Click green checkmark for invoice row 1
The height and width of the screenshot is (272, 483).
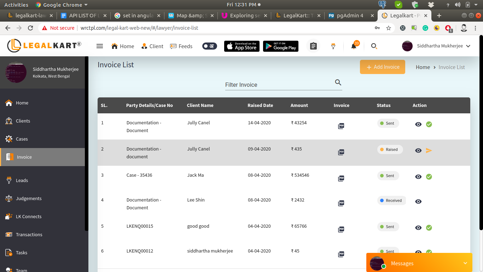tap(429, 124)
